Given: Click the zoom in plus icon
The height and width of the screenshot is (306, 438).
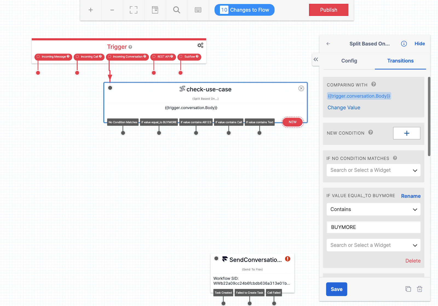Looking at the screenshot, I should tap(91, 10).
